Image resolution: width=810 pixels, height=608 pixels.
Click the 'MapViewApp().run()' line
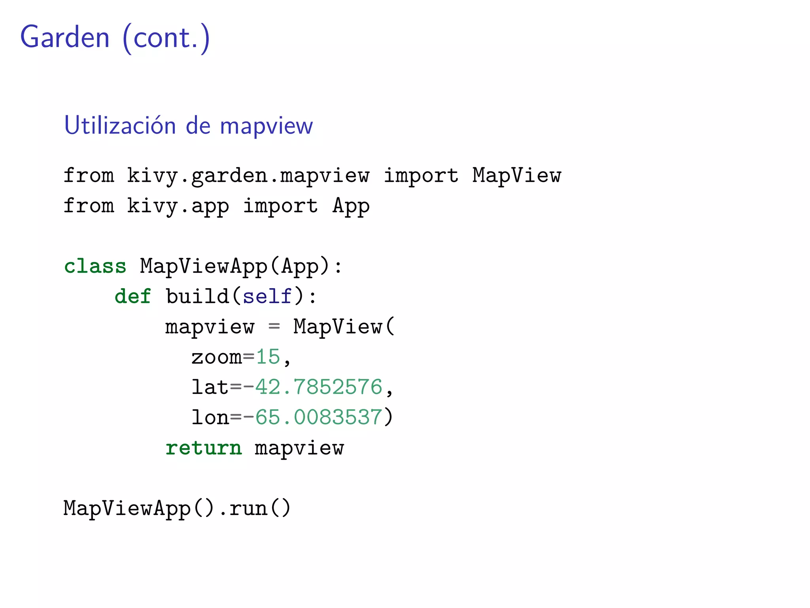(x=177, y=508)
